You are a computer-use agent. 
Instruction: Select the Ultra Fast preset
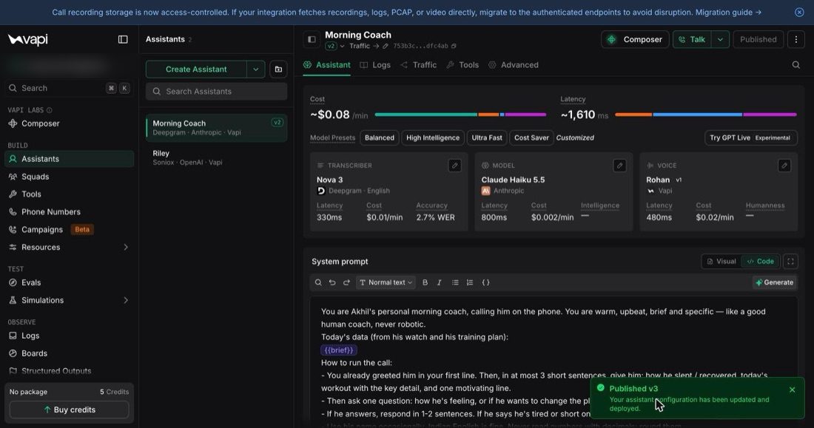point(487,138)
